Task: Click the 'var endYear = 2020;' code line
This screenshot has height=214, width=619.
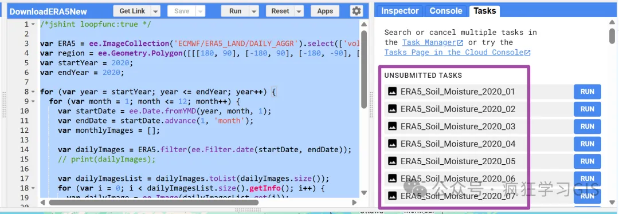Action: [82, 73]
